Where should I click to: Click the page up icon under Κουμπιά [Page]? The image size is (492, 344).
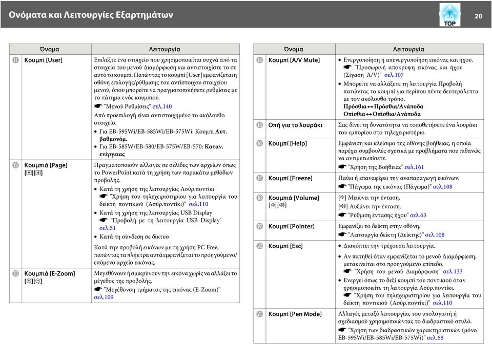(29, 173)
